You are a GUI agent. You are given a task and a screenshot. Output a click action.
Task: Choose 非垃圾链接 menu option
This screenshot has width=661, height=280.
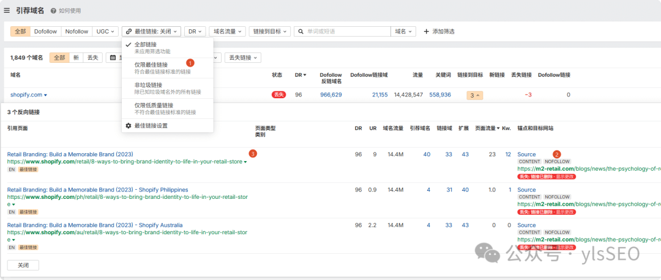click(167, 88)
